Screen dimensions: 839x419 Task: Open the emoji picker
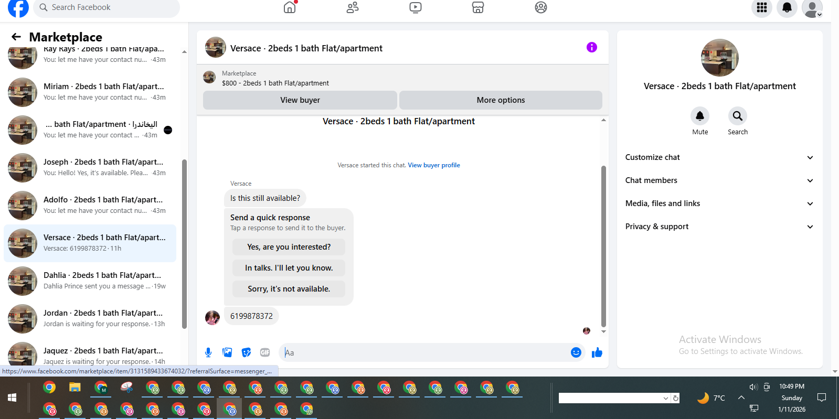(x=576, y=352)
